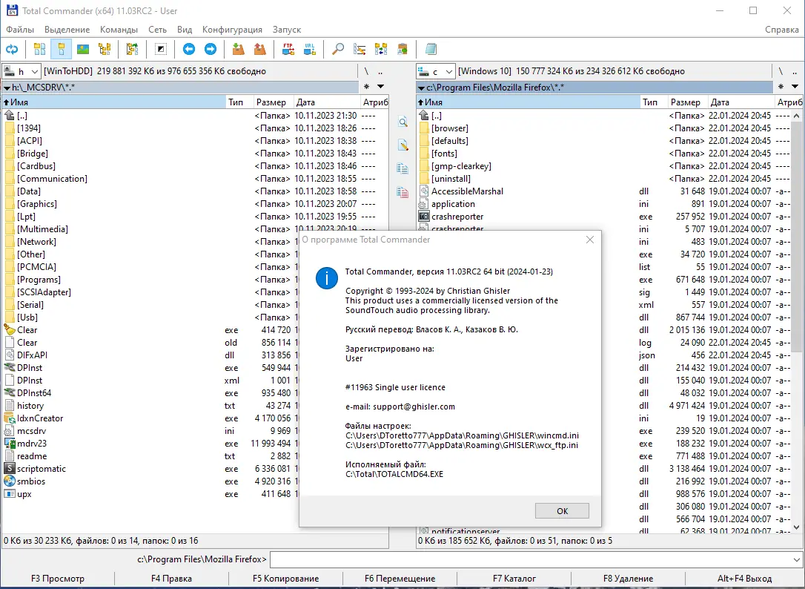The height and width of the screenshot is (589, 805).
Task: Click the right panel vertical scrollbar thumb
Action: pyautogui.click(x=796, y=237)
